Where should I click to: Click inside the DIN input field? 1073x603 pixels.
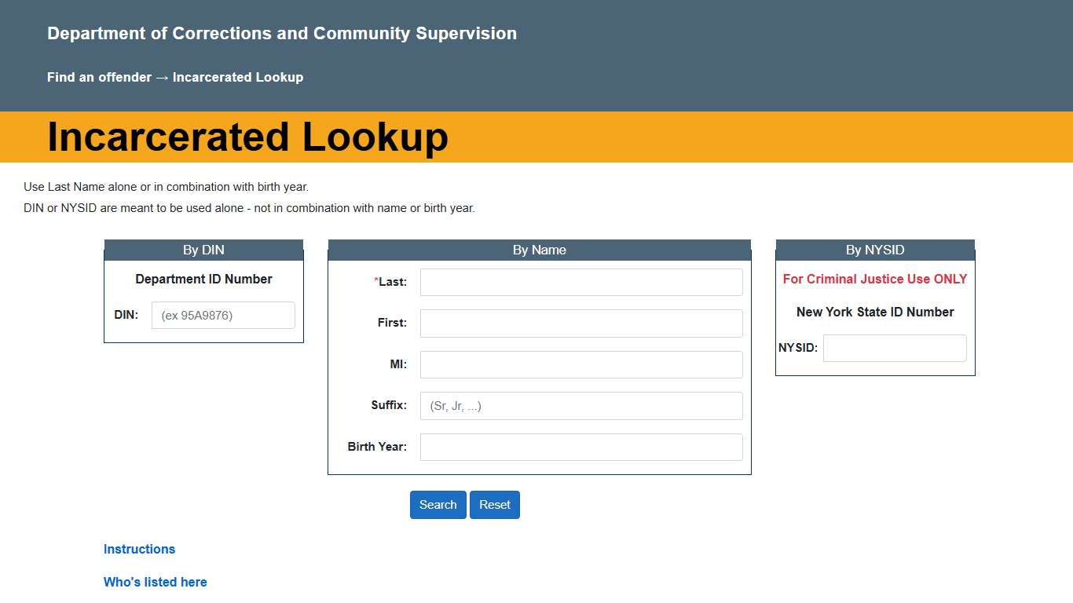tap(222, 315)
